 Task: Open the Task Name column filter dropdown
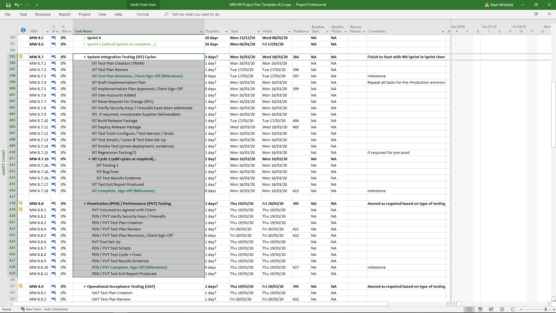click(x=201, y=32)
